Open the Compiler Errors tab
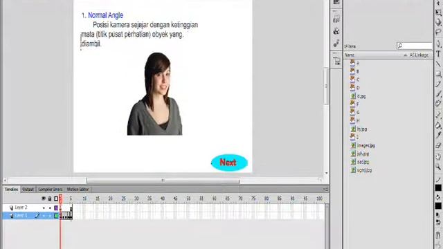This screenshot has height=249, width=443. tap(50, 190)
